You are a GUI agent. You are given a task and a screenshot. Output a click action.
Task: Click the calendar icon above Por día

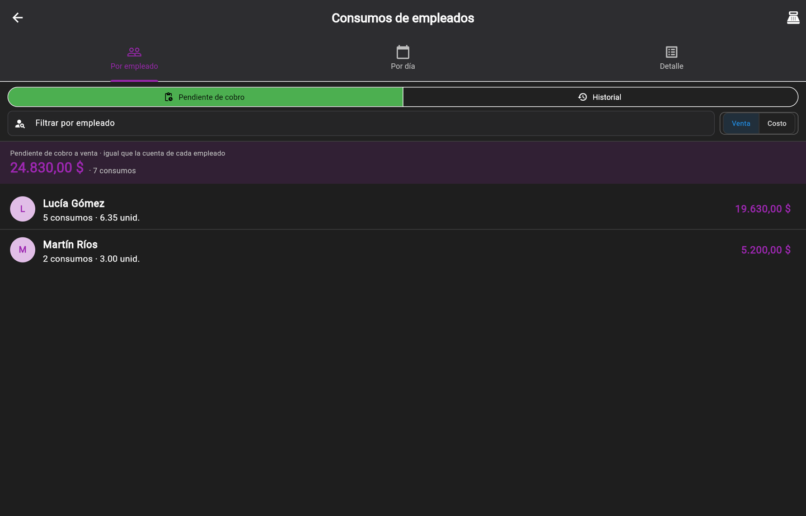[x=403, y=52]
